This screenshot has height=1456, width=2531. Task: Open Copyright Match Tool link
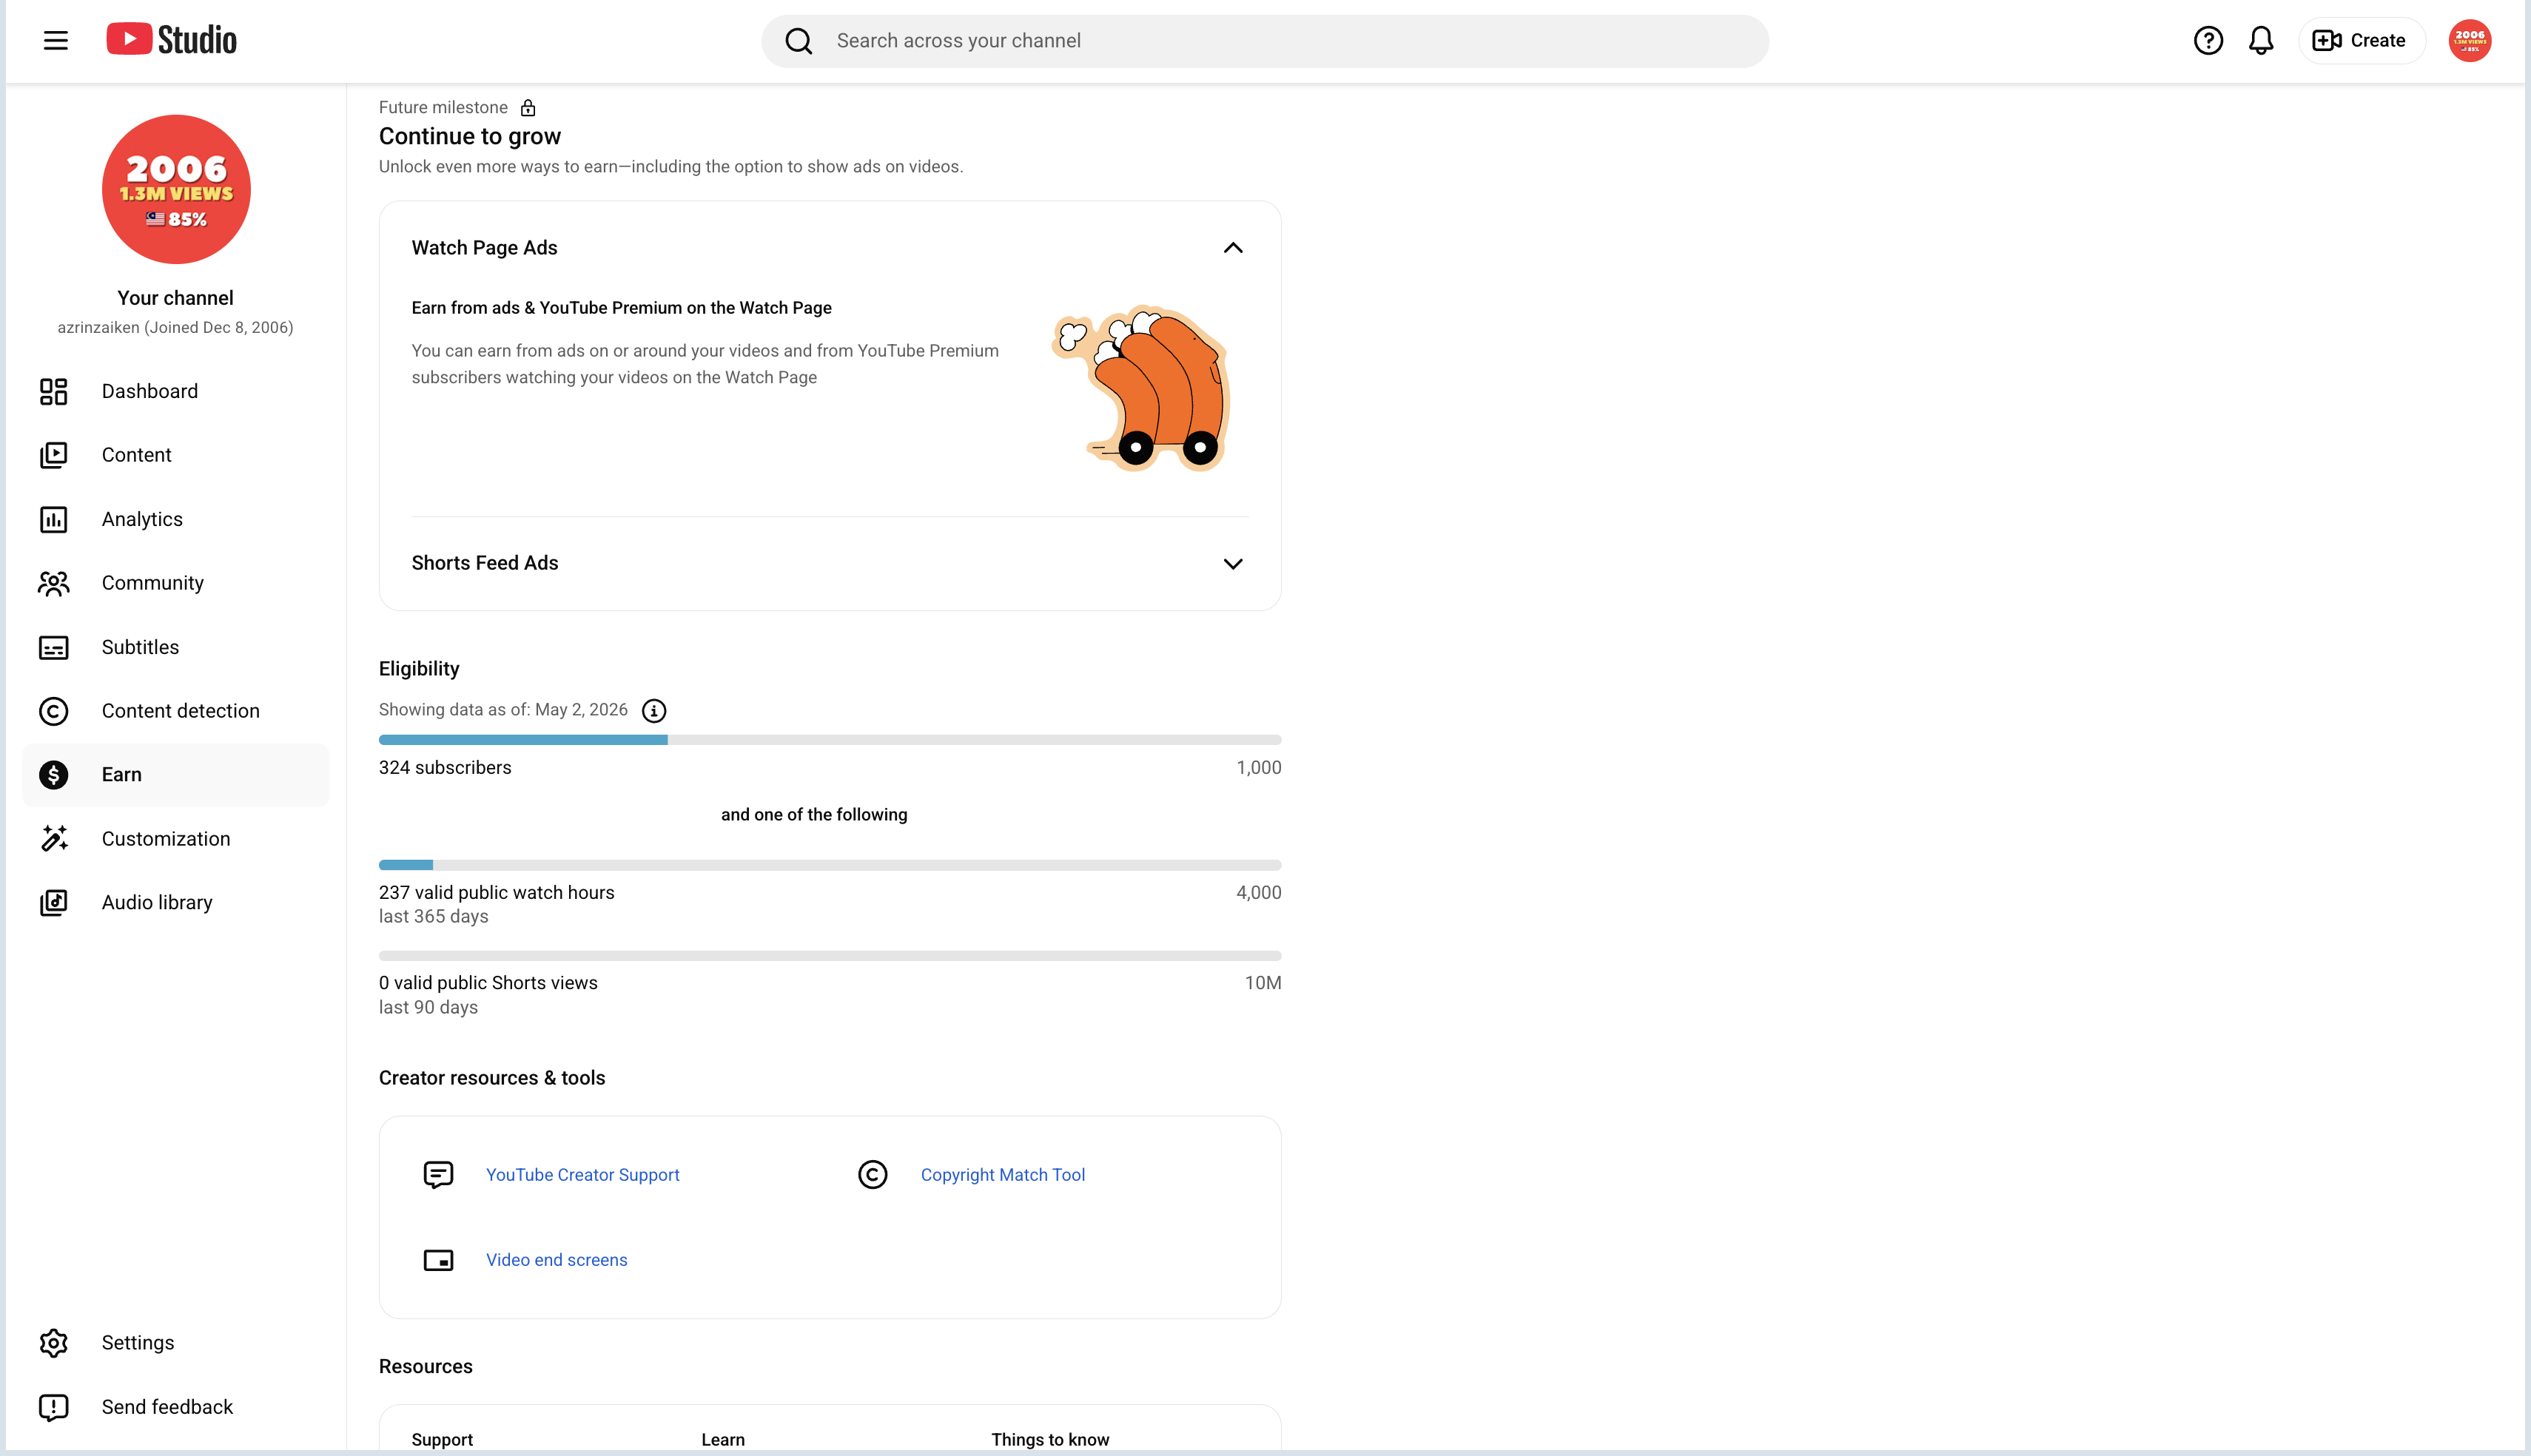tap(1002, 1175)
